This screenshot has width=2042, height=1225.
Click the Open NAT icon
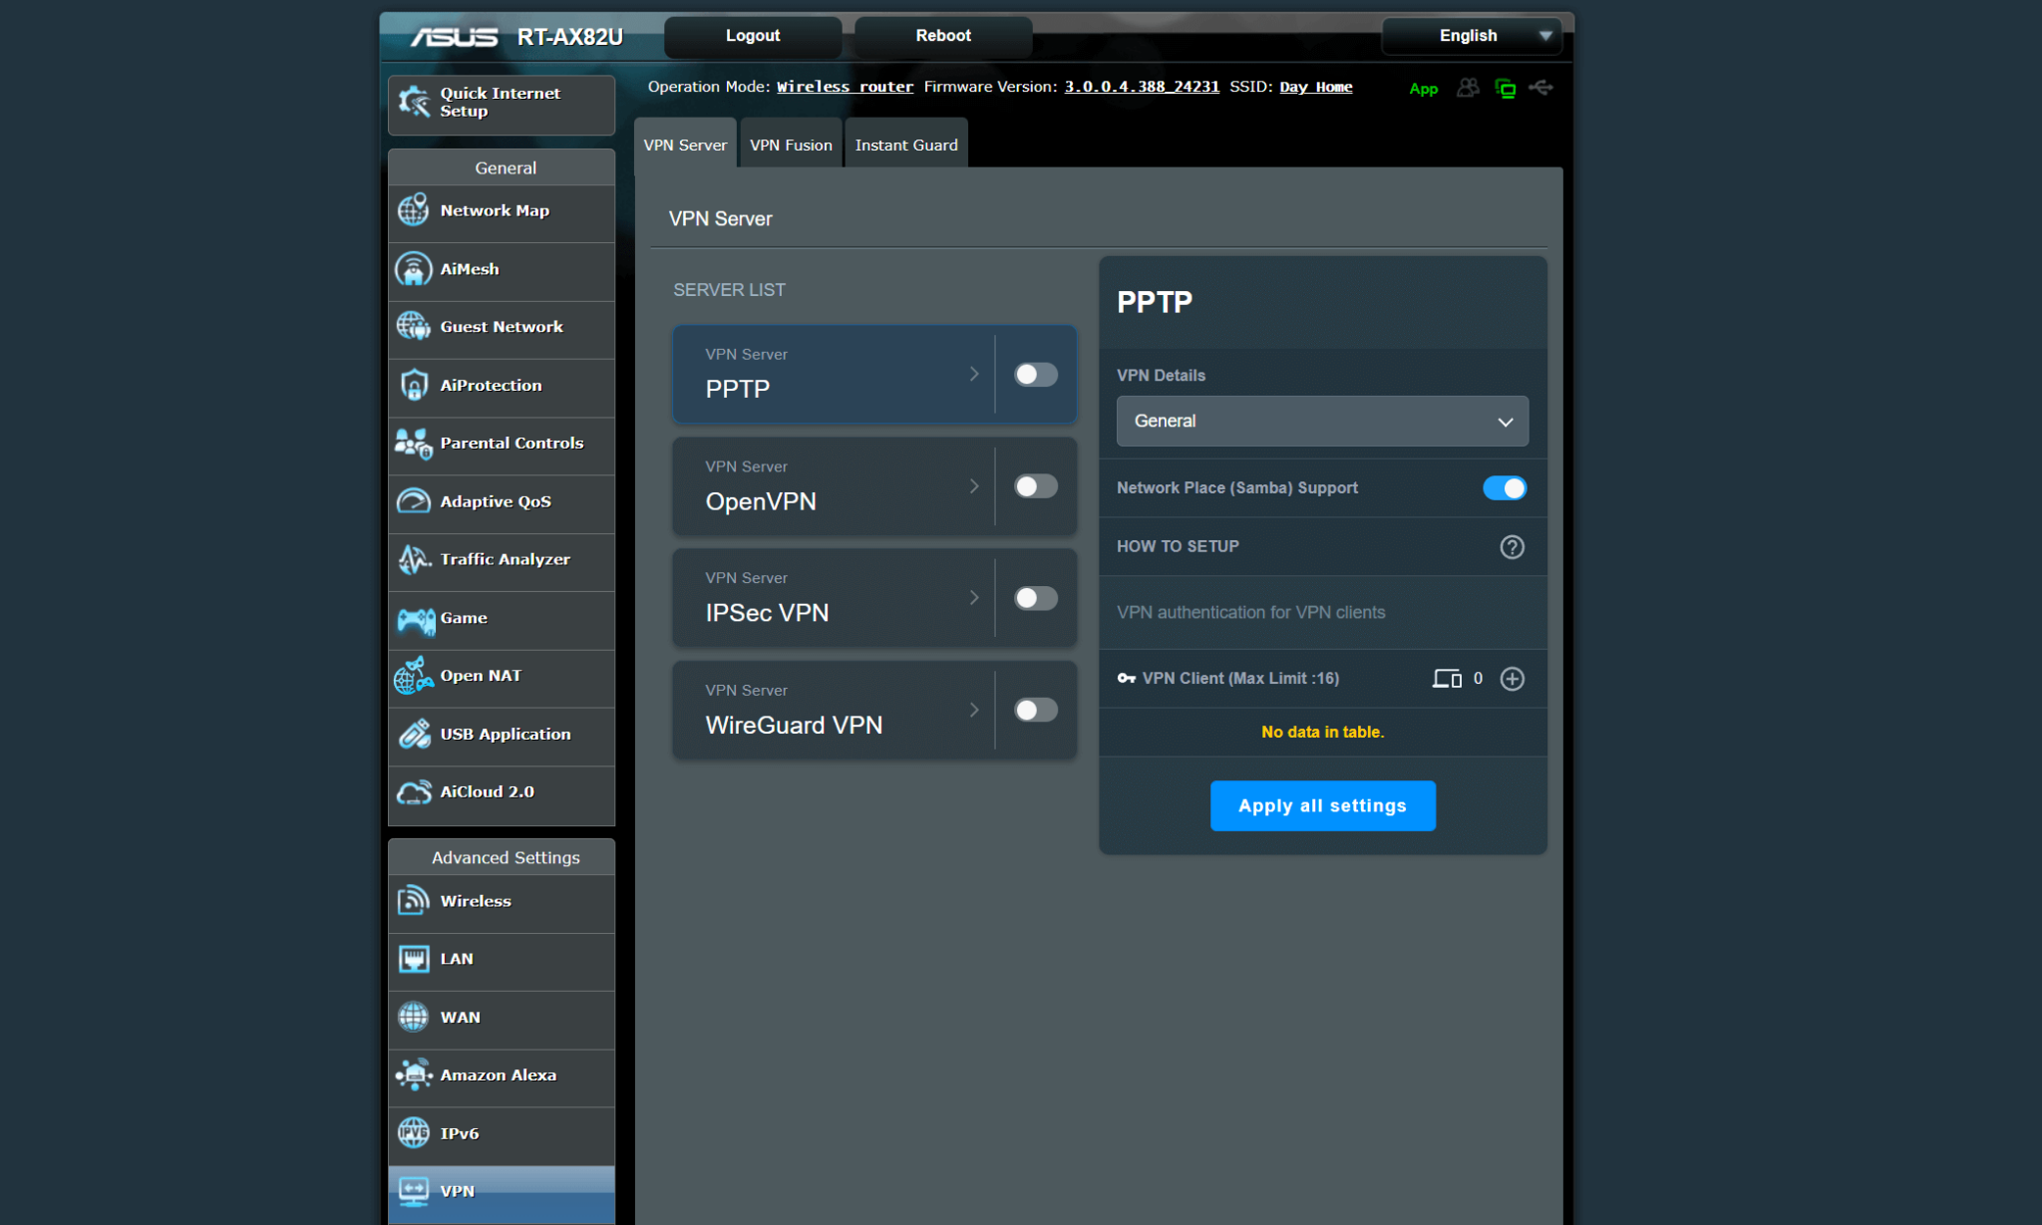tap(414, 676)
